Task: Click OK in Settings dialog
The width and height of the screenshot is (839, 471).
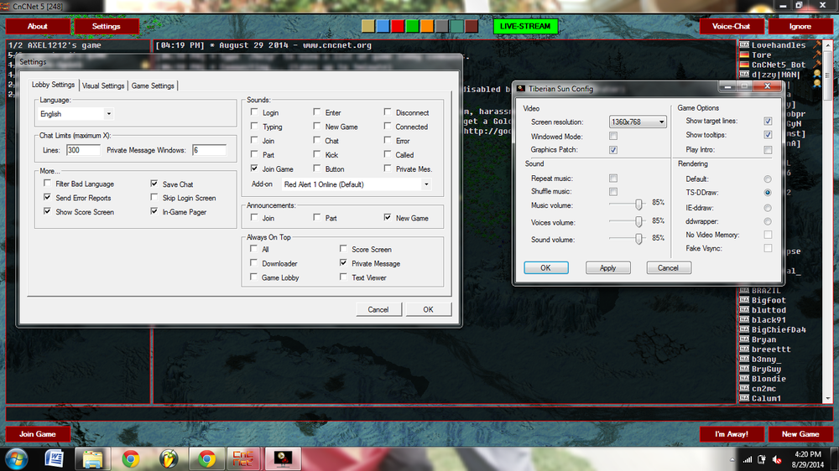Action: click(428, 309)
